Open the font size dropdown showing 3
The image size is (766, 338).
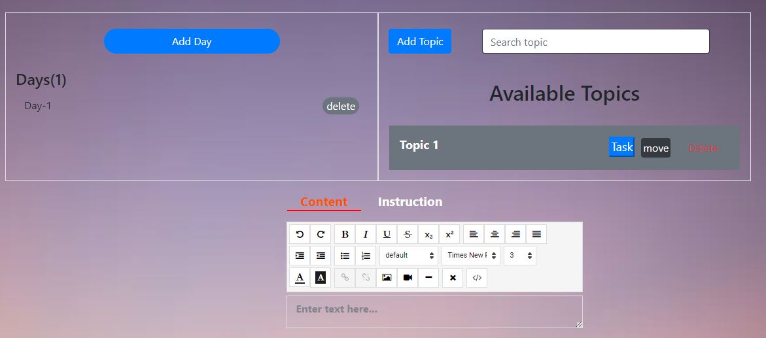520,256
